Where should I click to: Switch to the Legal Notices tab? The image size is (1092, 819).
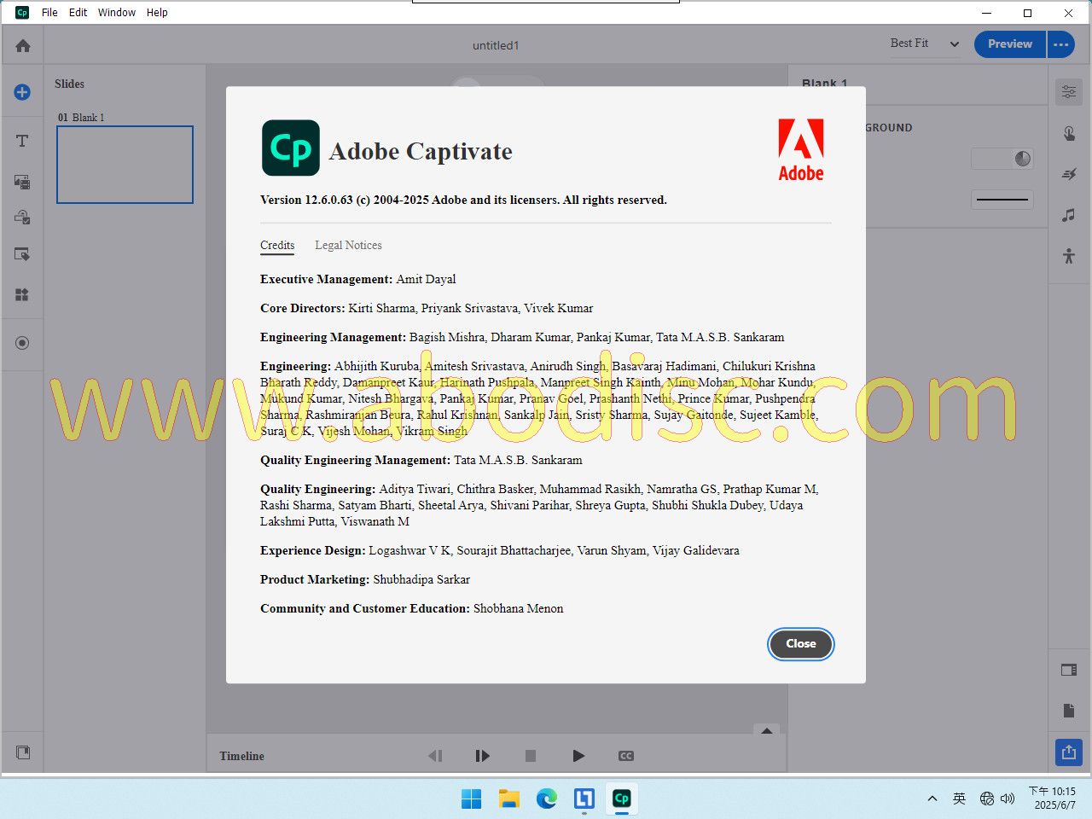pos(348,246)
